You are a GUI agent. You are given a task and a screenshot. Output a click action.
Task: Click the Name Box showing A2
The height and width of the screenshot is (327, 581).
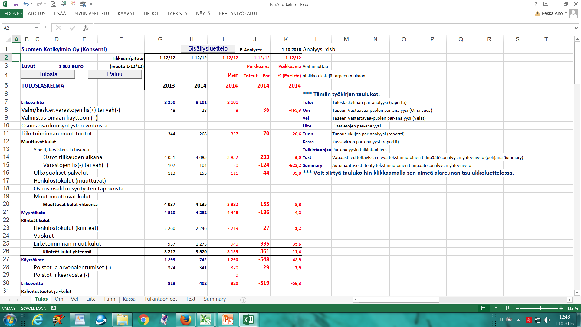[x=18, y=28]
